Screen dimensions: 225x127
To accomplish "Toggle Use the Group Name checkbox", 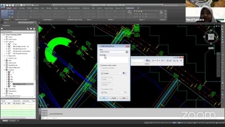I will pyautogui.click(x=102, y=68).
